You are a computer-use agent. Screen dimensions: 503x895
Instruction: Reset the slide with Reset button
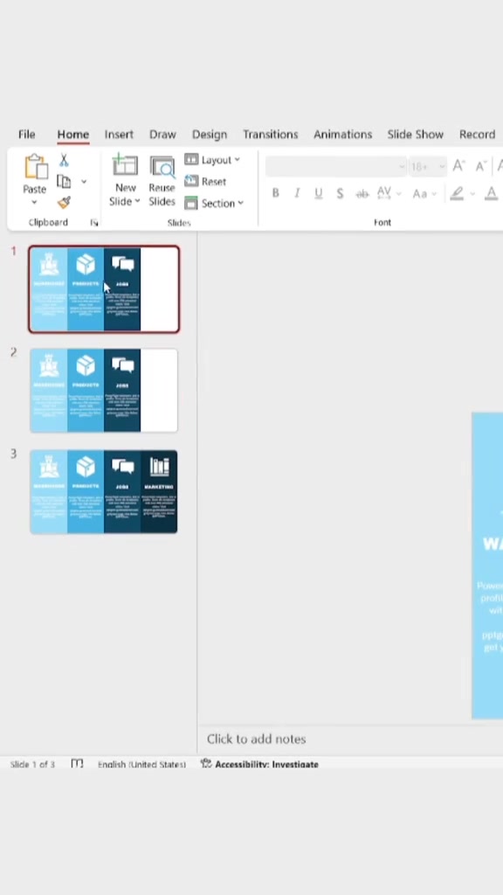[206, 182]
